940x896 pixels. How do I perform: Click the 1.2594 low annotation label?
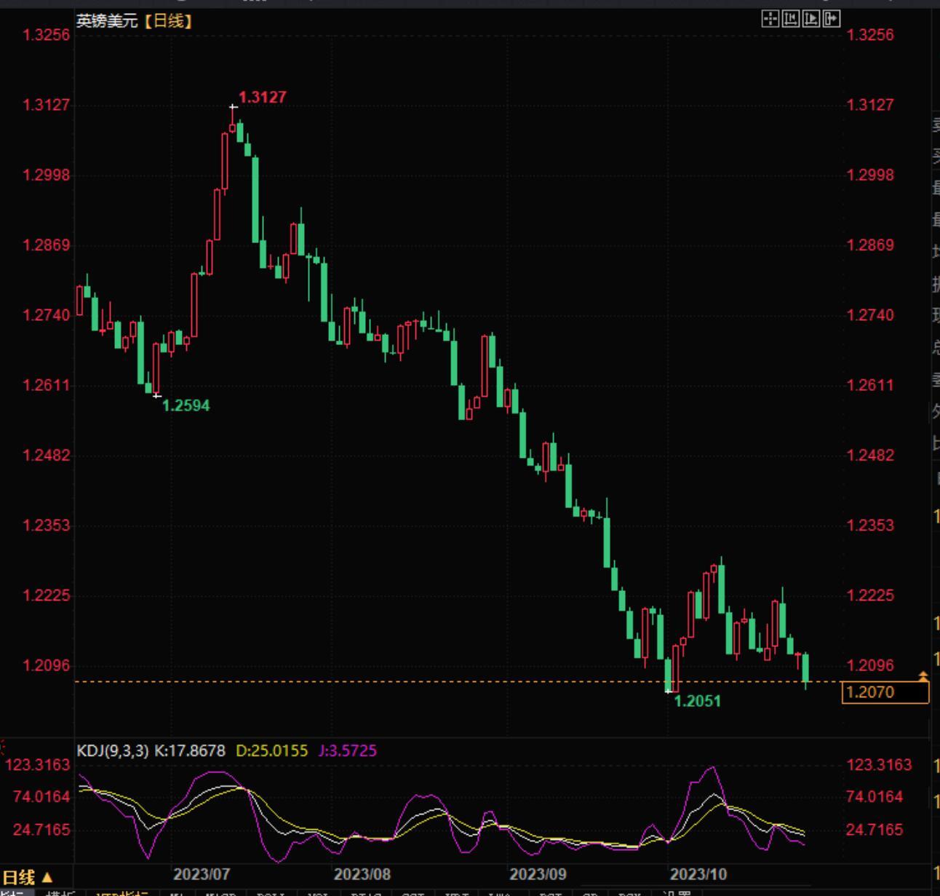tap(186, 406)
